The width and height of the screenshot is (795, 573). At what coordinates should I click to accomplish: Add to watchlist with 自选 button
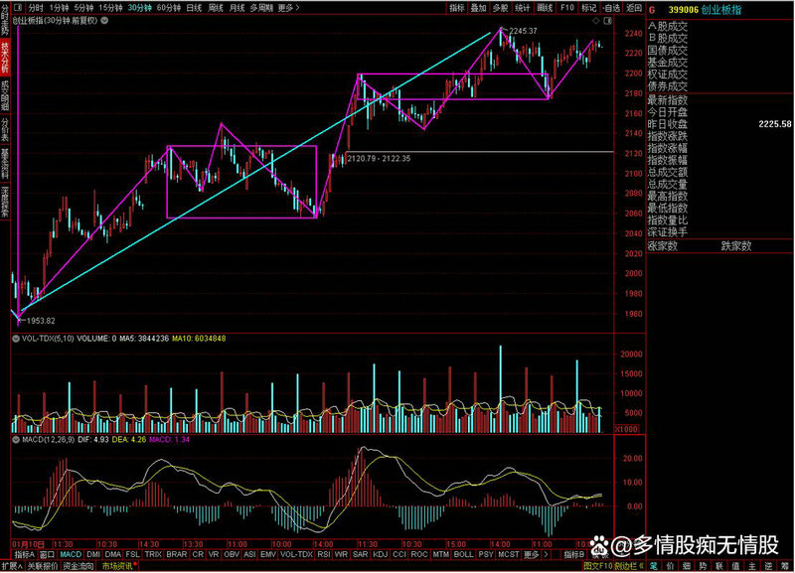pos(610,7)
